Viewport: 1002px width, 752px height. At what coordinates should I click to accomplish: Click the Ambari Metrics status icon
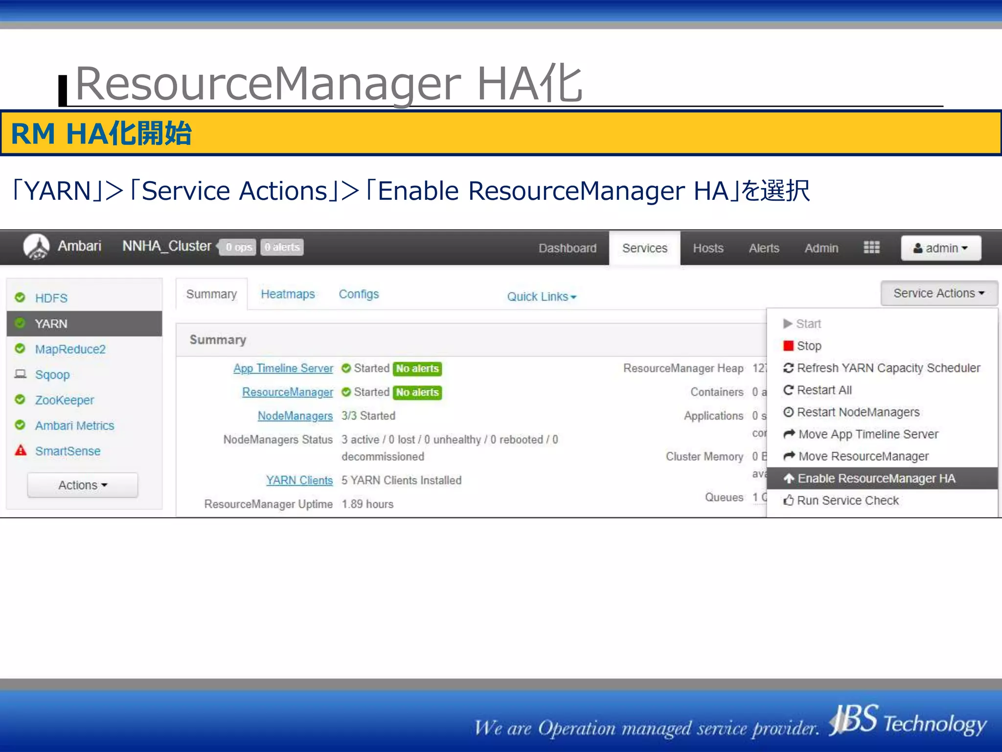pyautogui.click(x=20, y=424)
